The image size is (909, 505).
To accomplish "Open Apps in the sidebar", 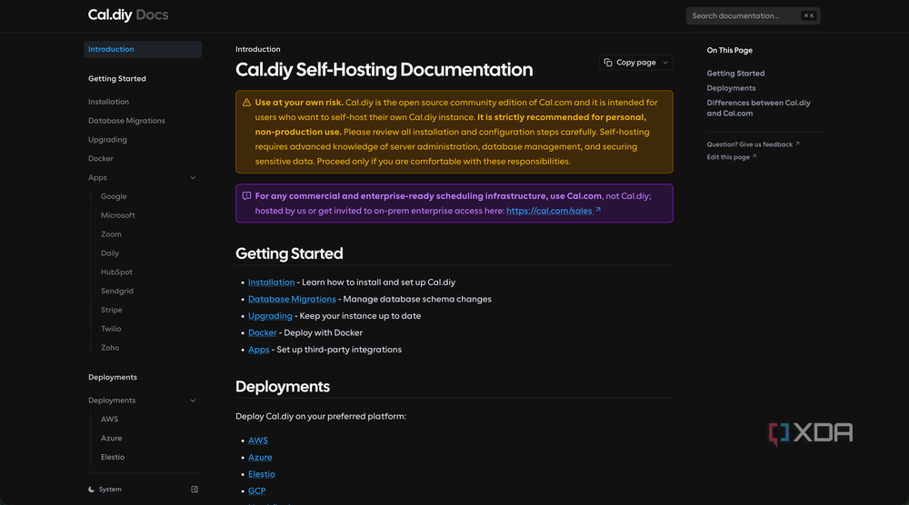I will [97, 178].
